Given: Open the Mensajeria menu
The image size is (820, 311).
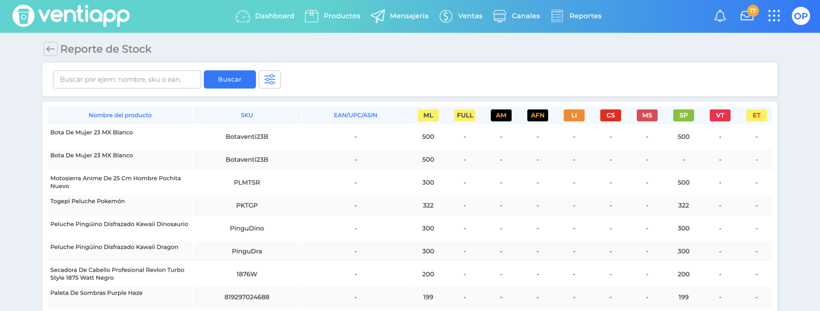Looking at the screenshot, I should pyautogui.click(x=400, y=16).
